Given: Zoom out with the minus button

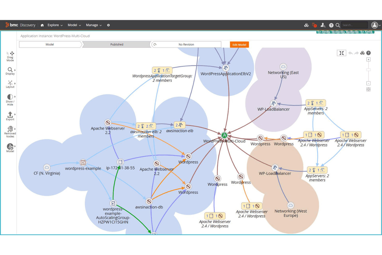Looking at the screenshot, I should click(369, 83).
